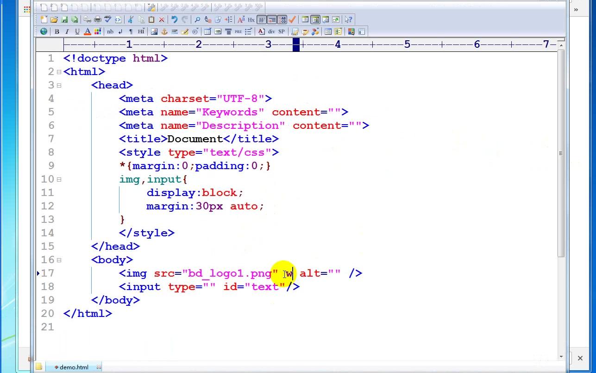This screenshot has width=596, height=373.
Task: Click the Save All icon
Action: pos(75,19)
